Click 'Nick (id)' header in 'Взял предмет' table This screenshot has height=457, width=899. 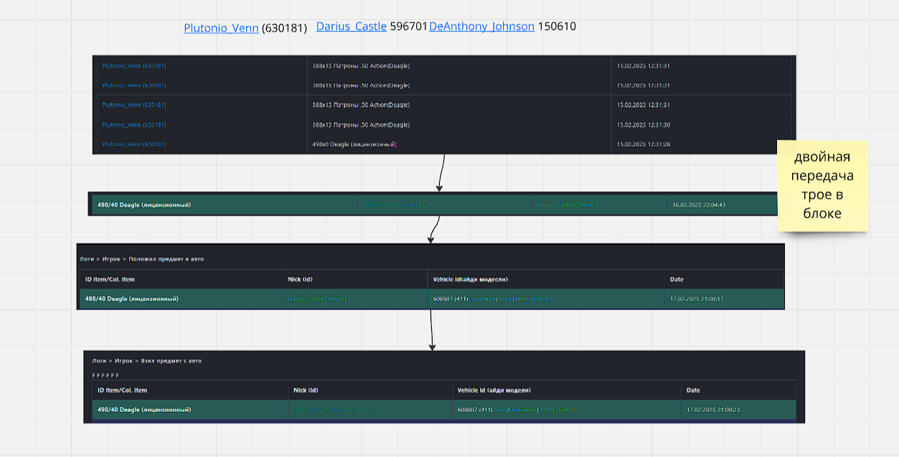tap(306, 390)
